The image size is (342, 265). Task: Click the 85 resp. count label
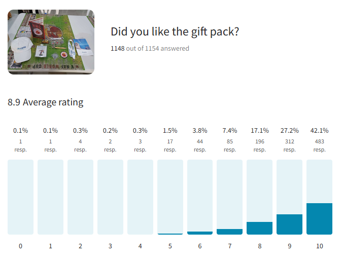coord(230,145)
